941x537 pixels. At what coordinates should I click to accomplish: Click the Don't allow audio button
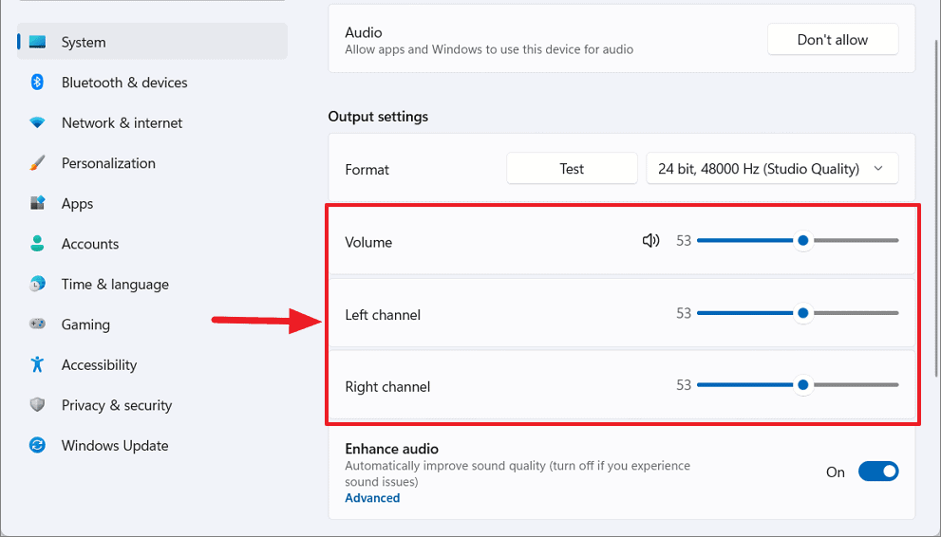coord(832,40)
